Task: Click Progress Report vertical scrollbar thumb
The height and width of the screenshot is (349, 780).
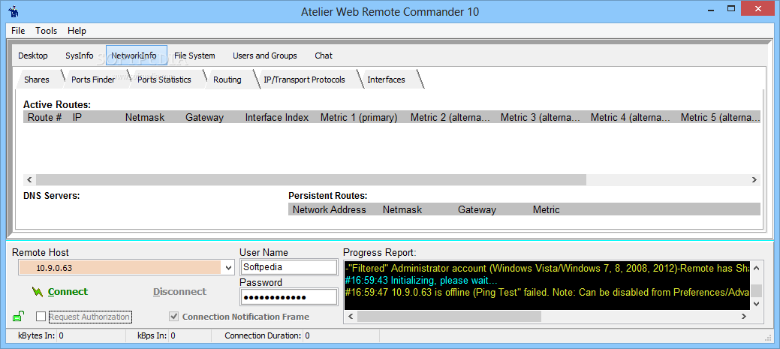Action: (x=756, y=290)
